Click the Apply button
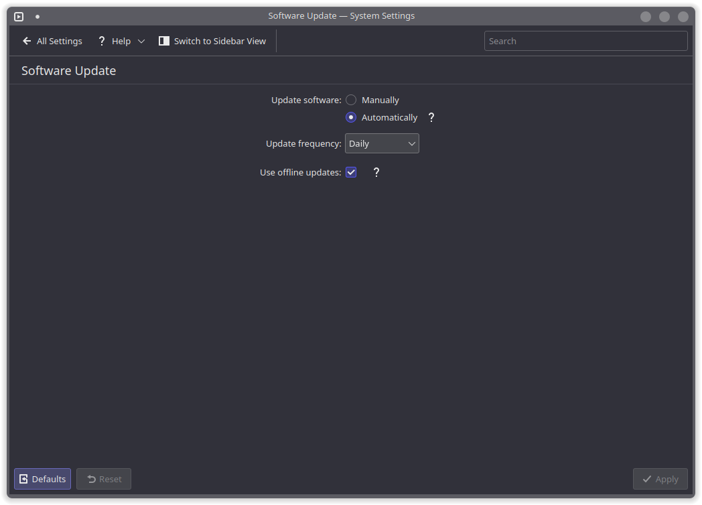The height and width of the screenshot is (505, 702). (x=660, y=479)
